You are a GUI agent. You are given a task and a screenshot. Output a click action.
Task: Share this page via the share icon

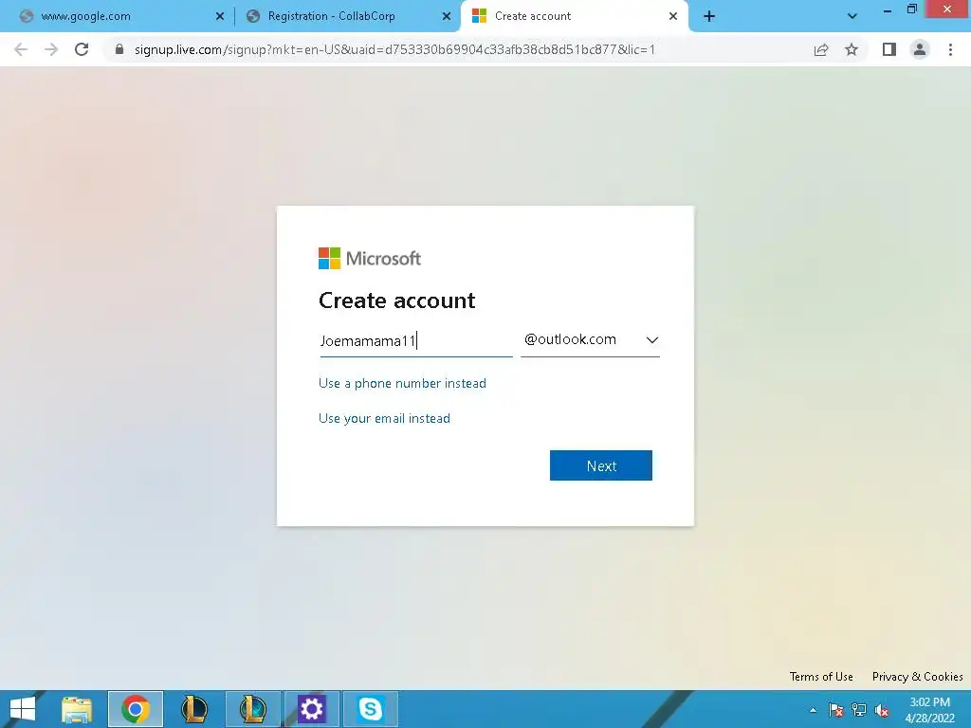821,49
